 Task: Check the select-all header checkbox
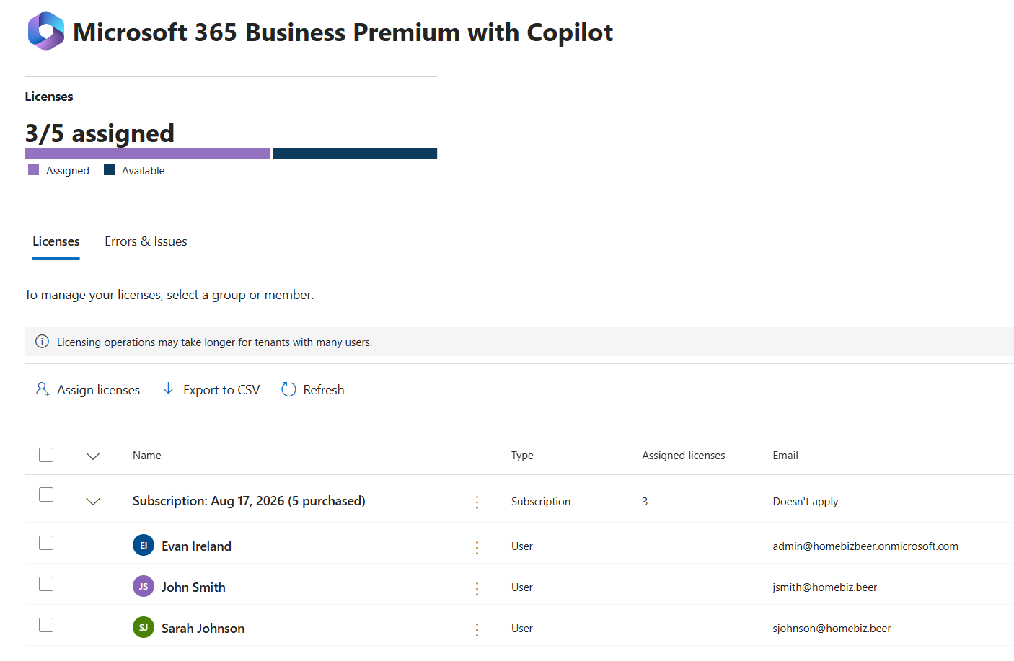coord(46,455)
